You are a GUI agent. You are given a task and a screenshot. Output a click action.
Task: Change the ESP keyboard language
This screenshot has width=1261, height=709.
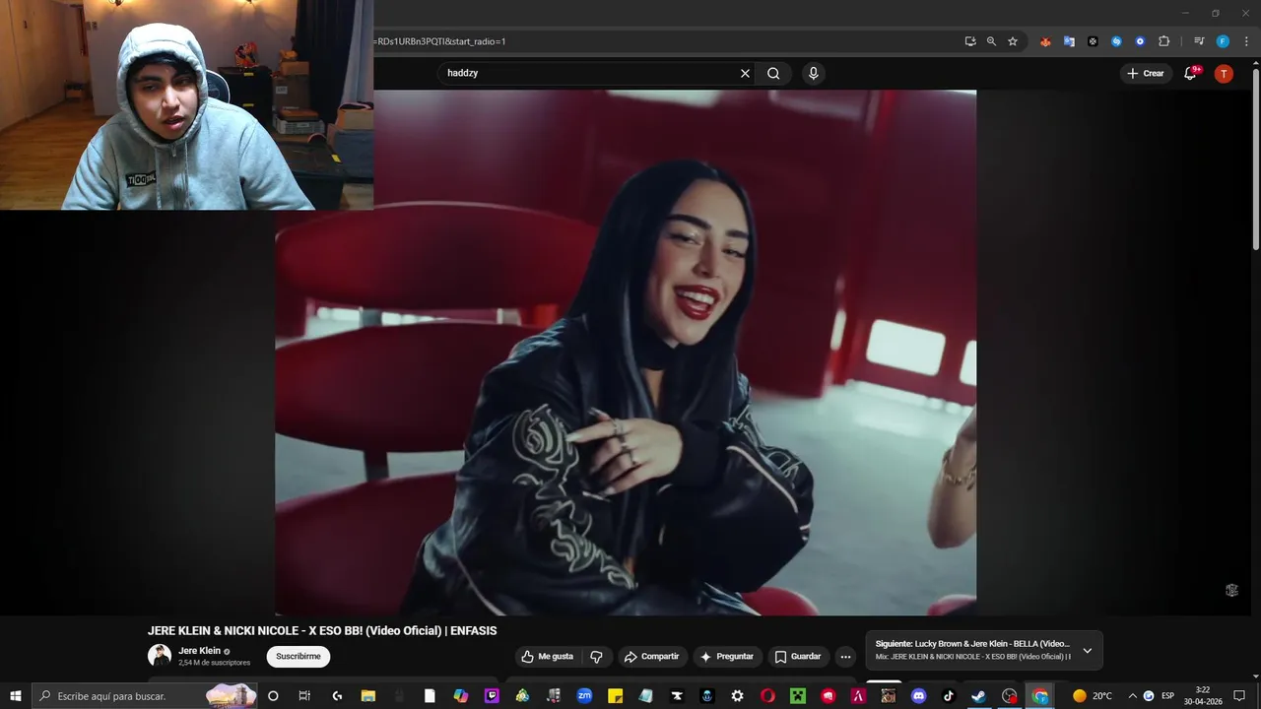click(1167, 696)
